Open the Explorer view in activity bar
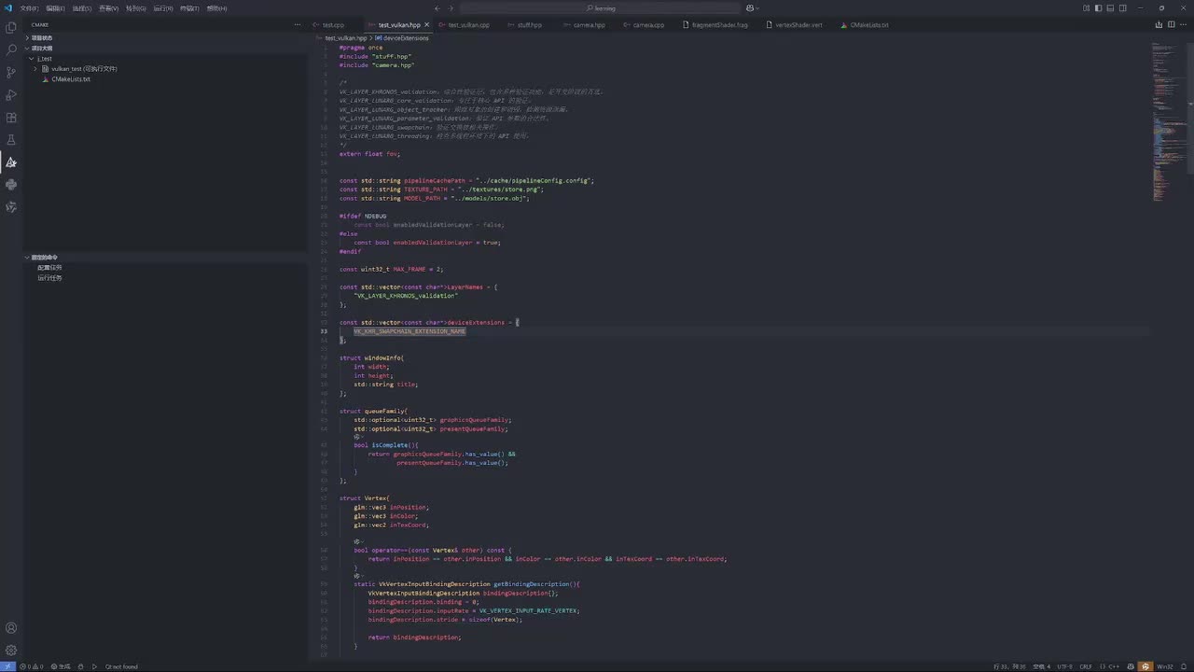 pyautogui.click(x=11, y=27)
